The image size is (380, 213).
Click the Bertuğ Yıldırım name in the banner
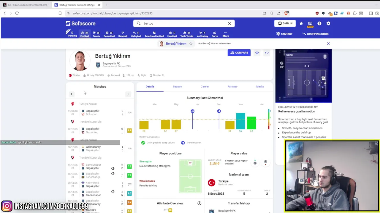[x=176, y=43]
